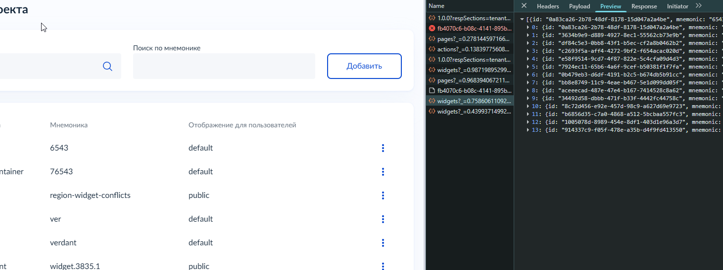Open the Initiator tab

pyautogui.click(x=677, y=6)
